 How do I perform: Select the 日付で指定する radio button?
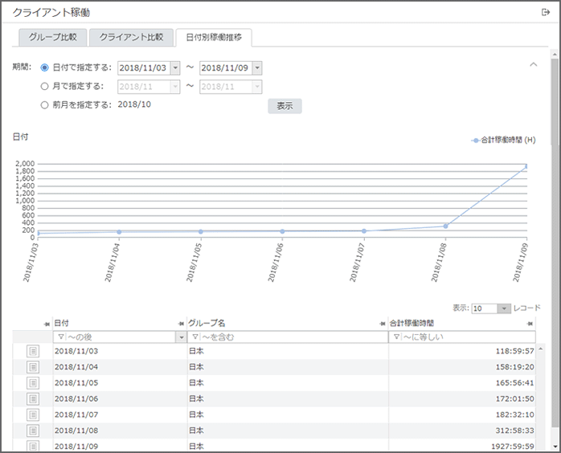[x=44, y=68]
